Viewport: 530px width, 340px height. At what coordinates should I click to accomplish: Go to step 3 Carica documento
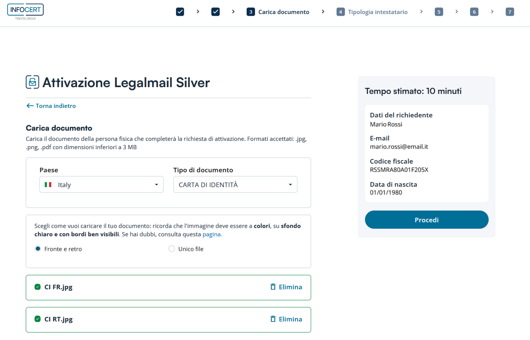pos(278,12)
